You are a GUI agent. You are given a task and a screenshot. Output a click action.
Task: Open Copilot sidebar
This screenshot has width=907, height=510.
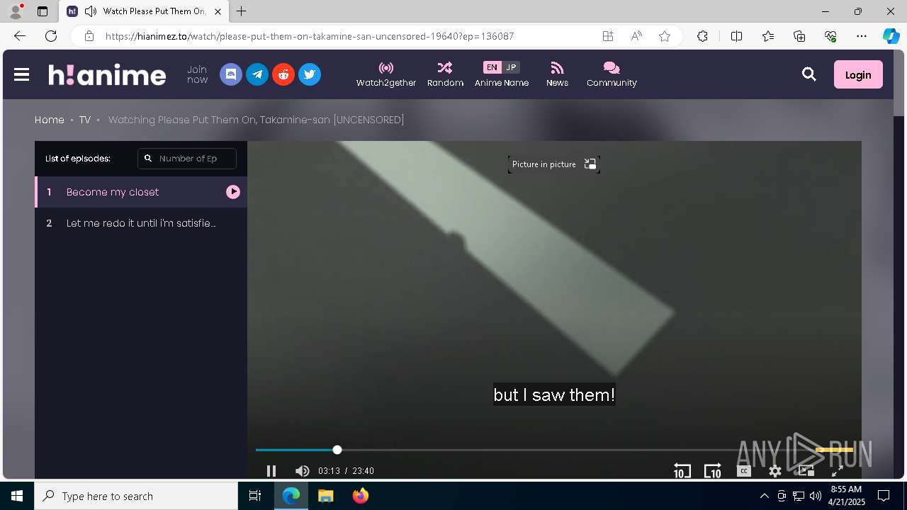click(891, 36)
